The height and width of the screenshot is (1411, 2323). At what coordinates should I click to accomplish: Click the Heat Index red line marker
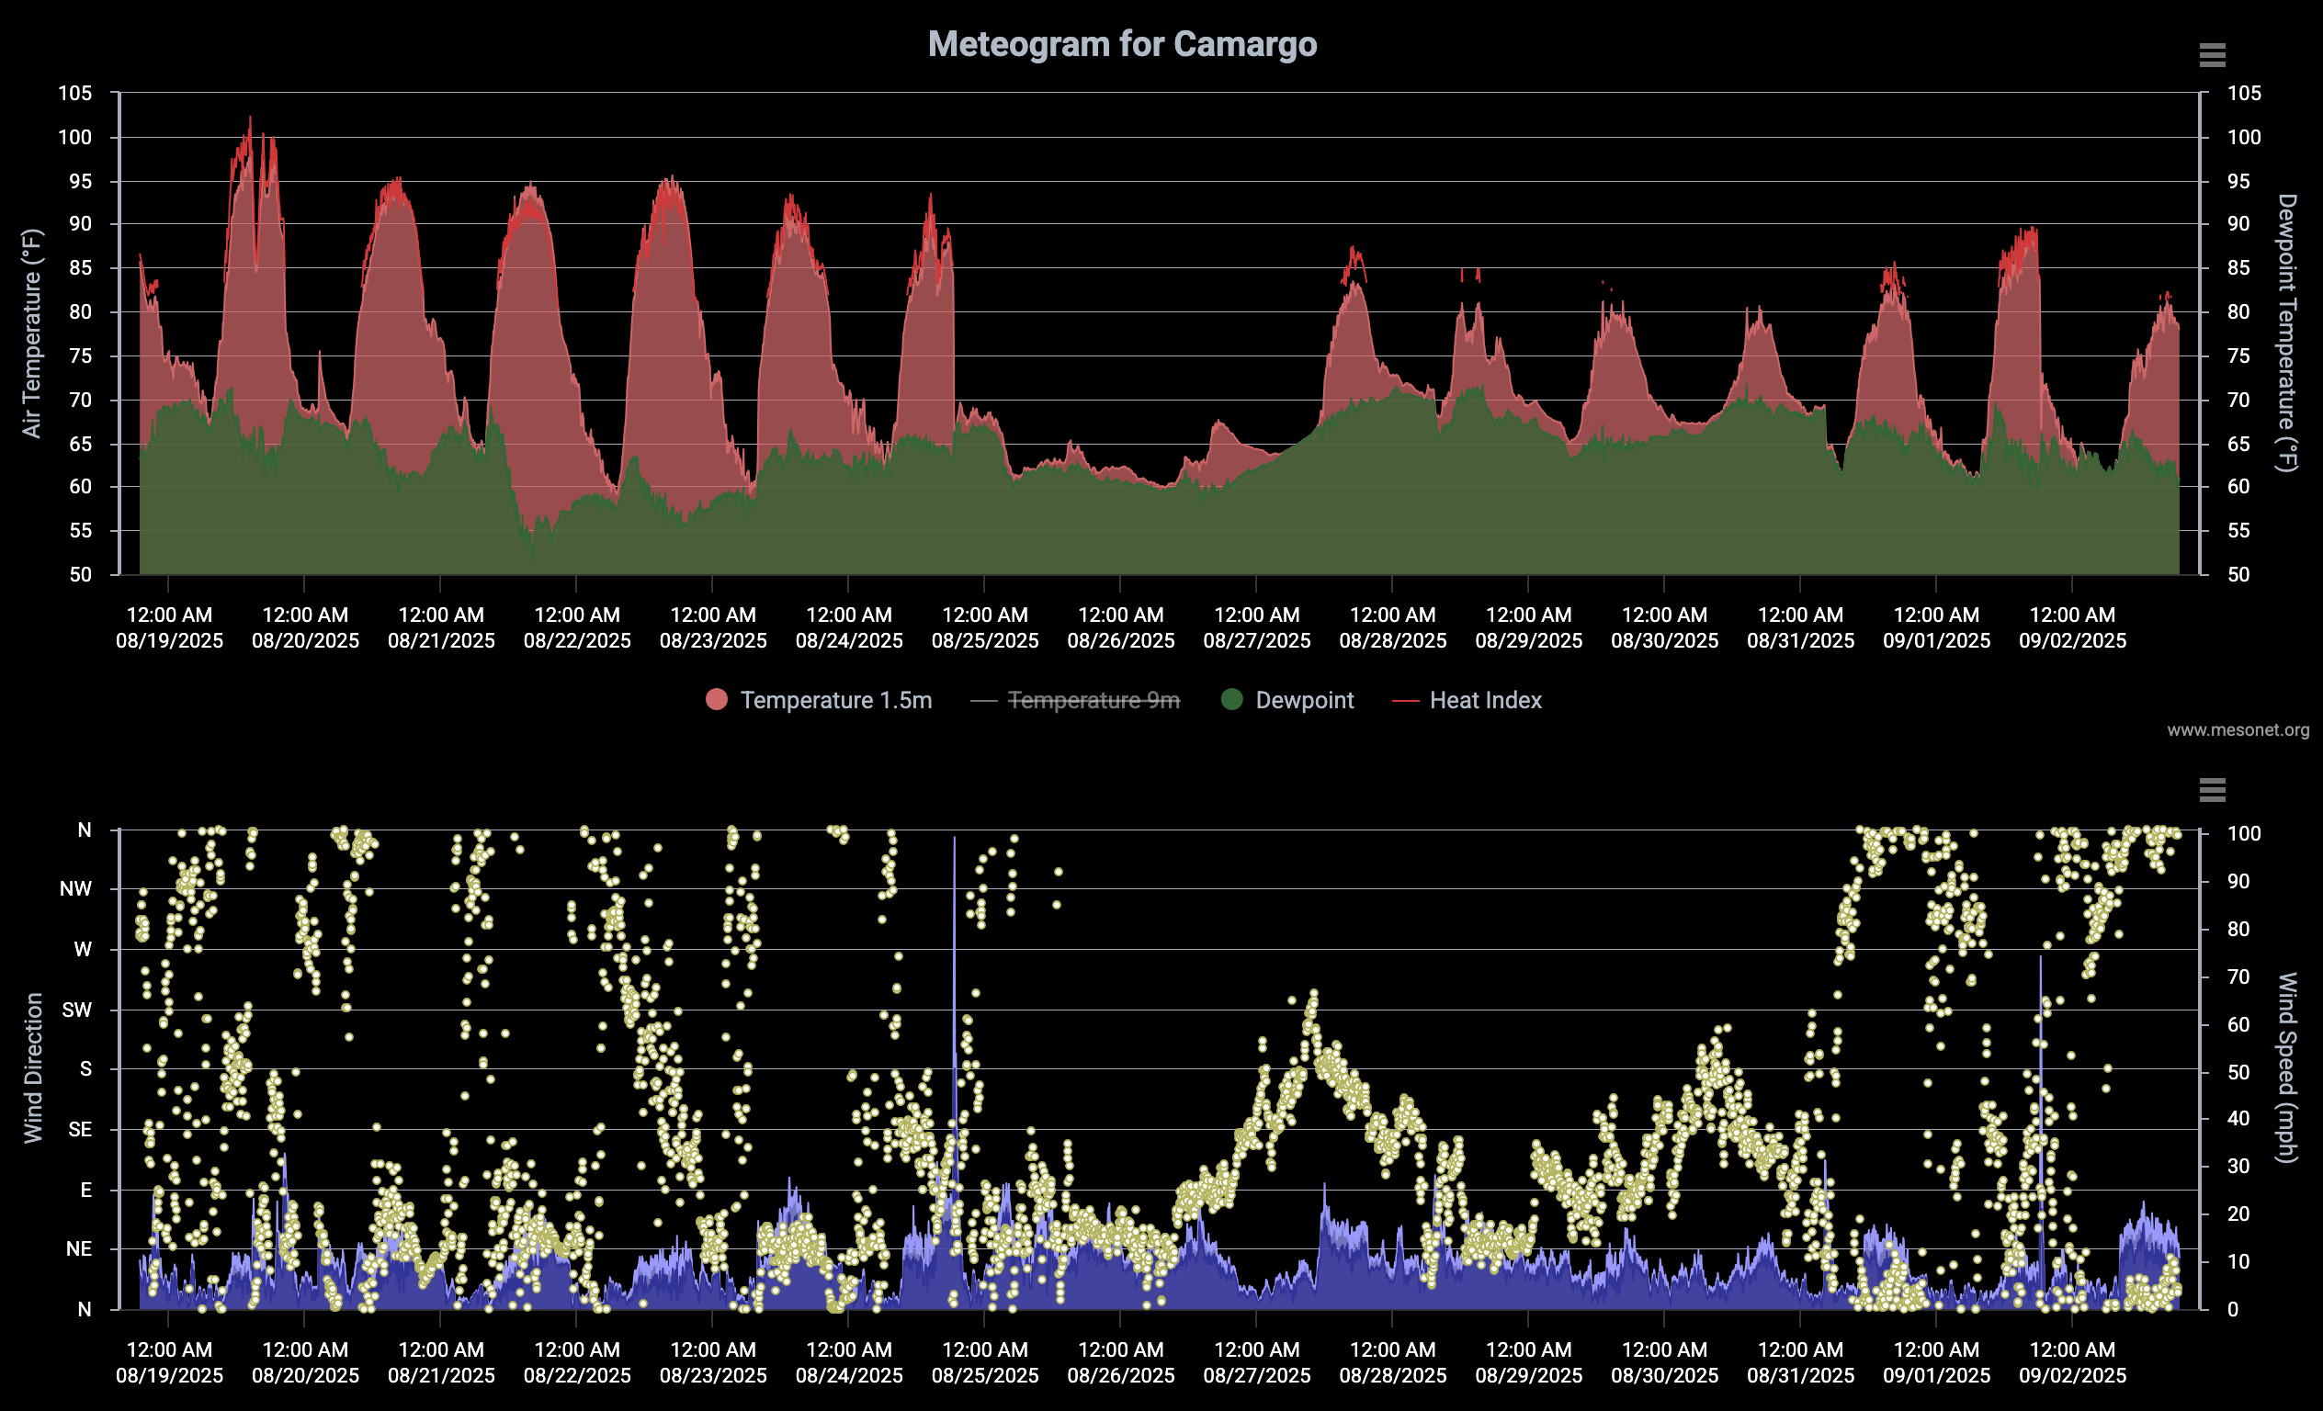pyautogui.click(x=1406, y=700)
